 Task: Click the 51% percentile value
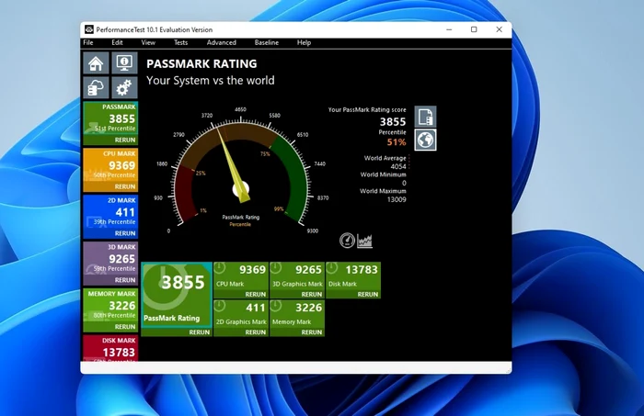[397, 142]
